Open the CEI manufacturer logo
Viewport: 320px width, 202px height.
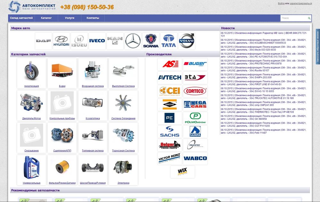click(170, 91)
